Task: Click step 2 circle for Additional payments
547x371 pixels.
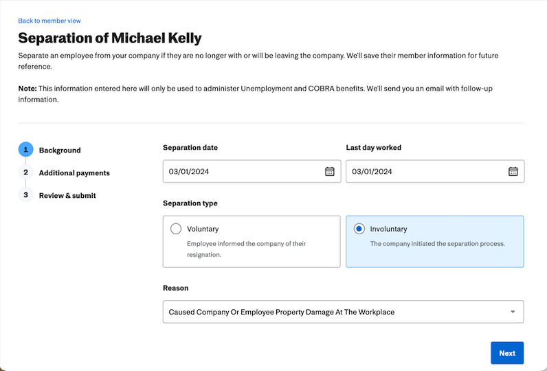Action: click(25, 172)
